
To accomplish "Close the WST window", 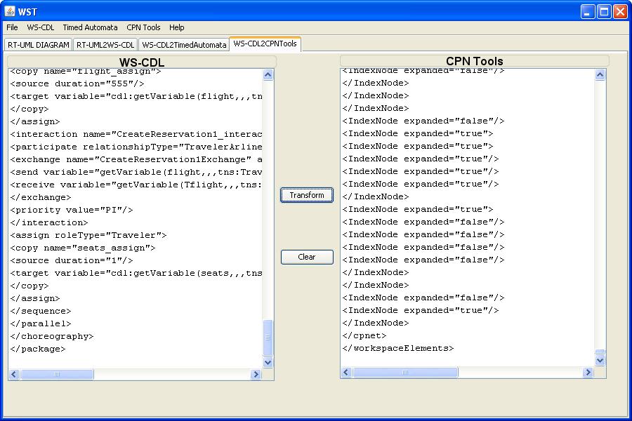I will point(620,11).
